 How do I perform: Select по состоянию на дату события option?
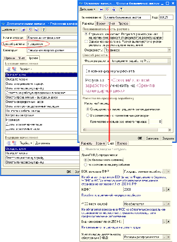[85, 165]
